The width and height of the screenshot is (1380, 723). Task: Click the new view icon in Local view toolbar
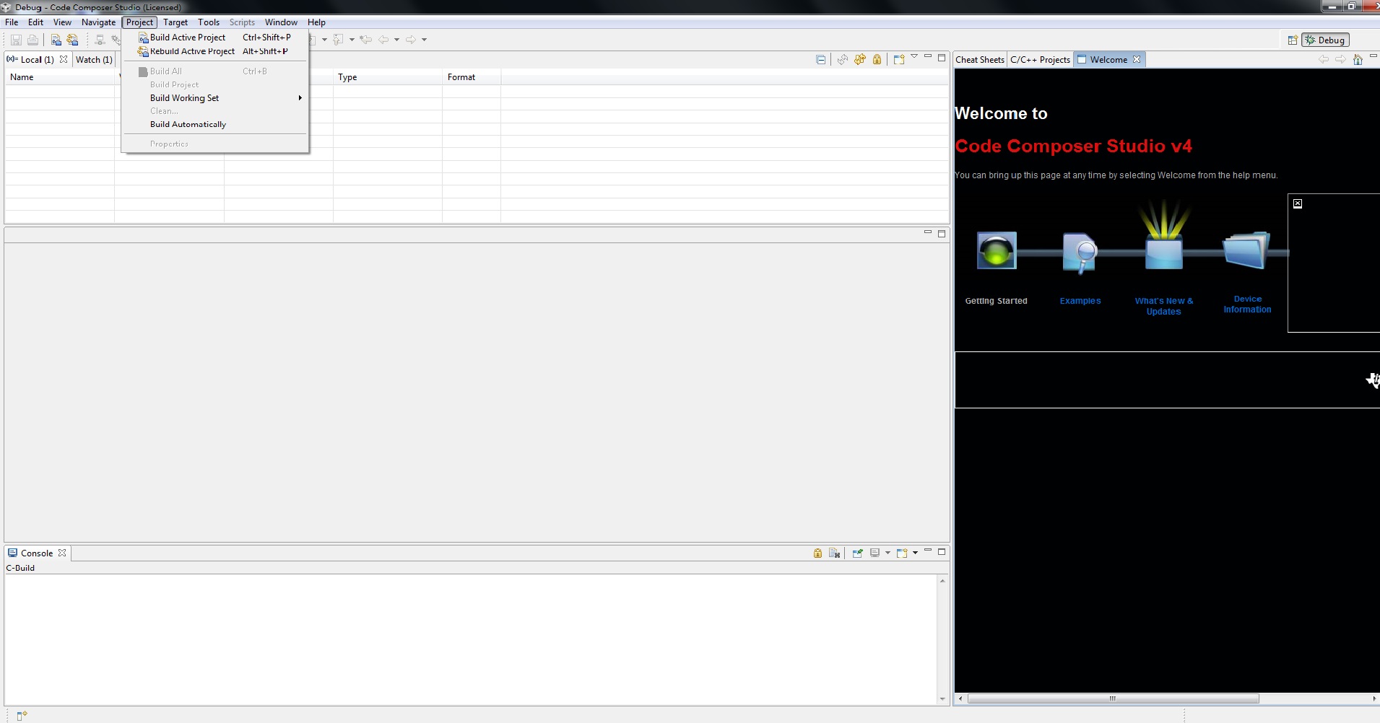coord(899,59)
